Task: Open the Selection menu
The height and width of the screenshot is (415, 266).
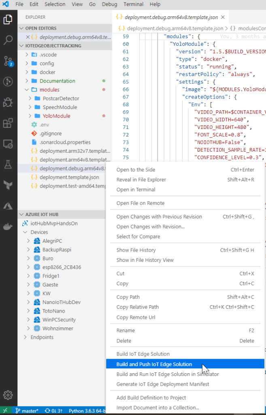Action: [55, 4]
